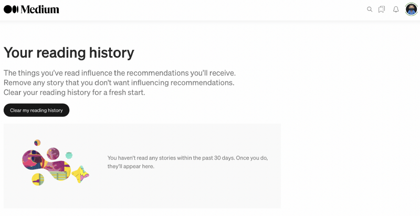Screen dimensions: 420x216
Task: Go home via the Medium wordmark
Action: pos(40,9)
